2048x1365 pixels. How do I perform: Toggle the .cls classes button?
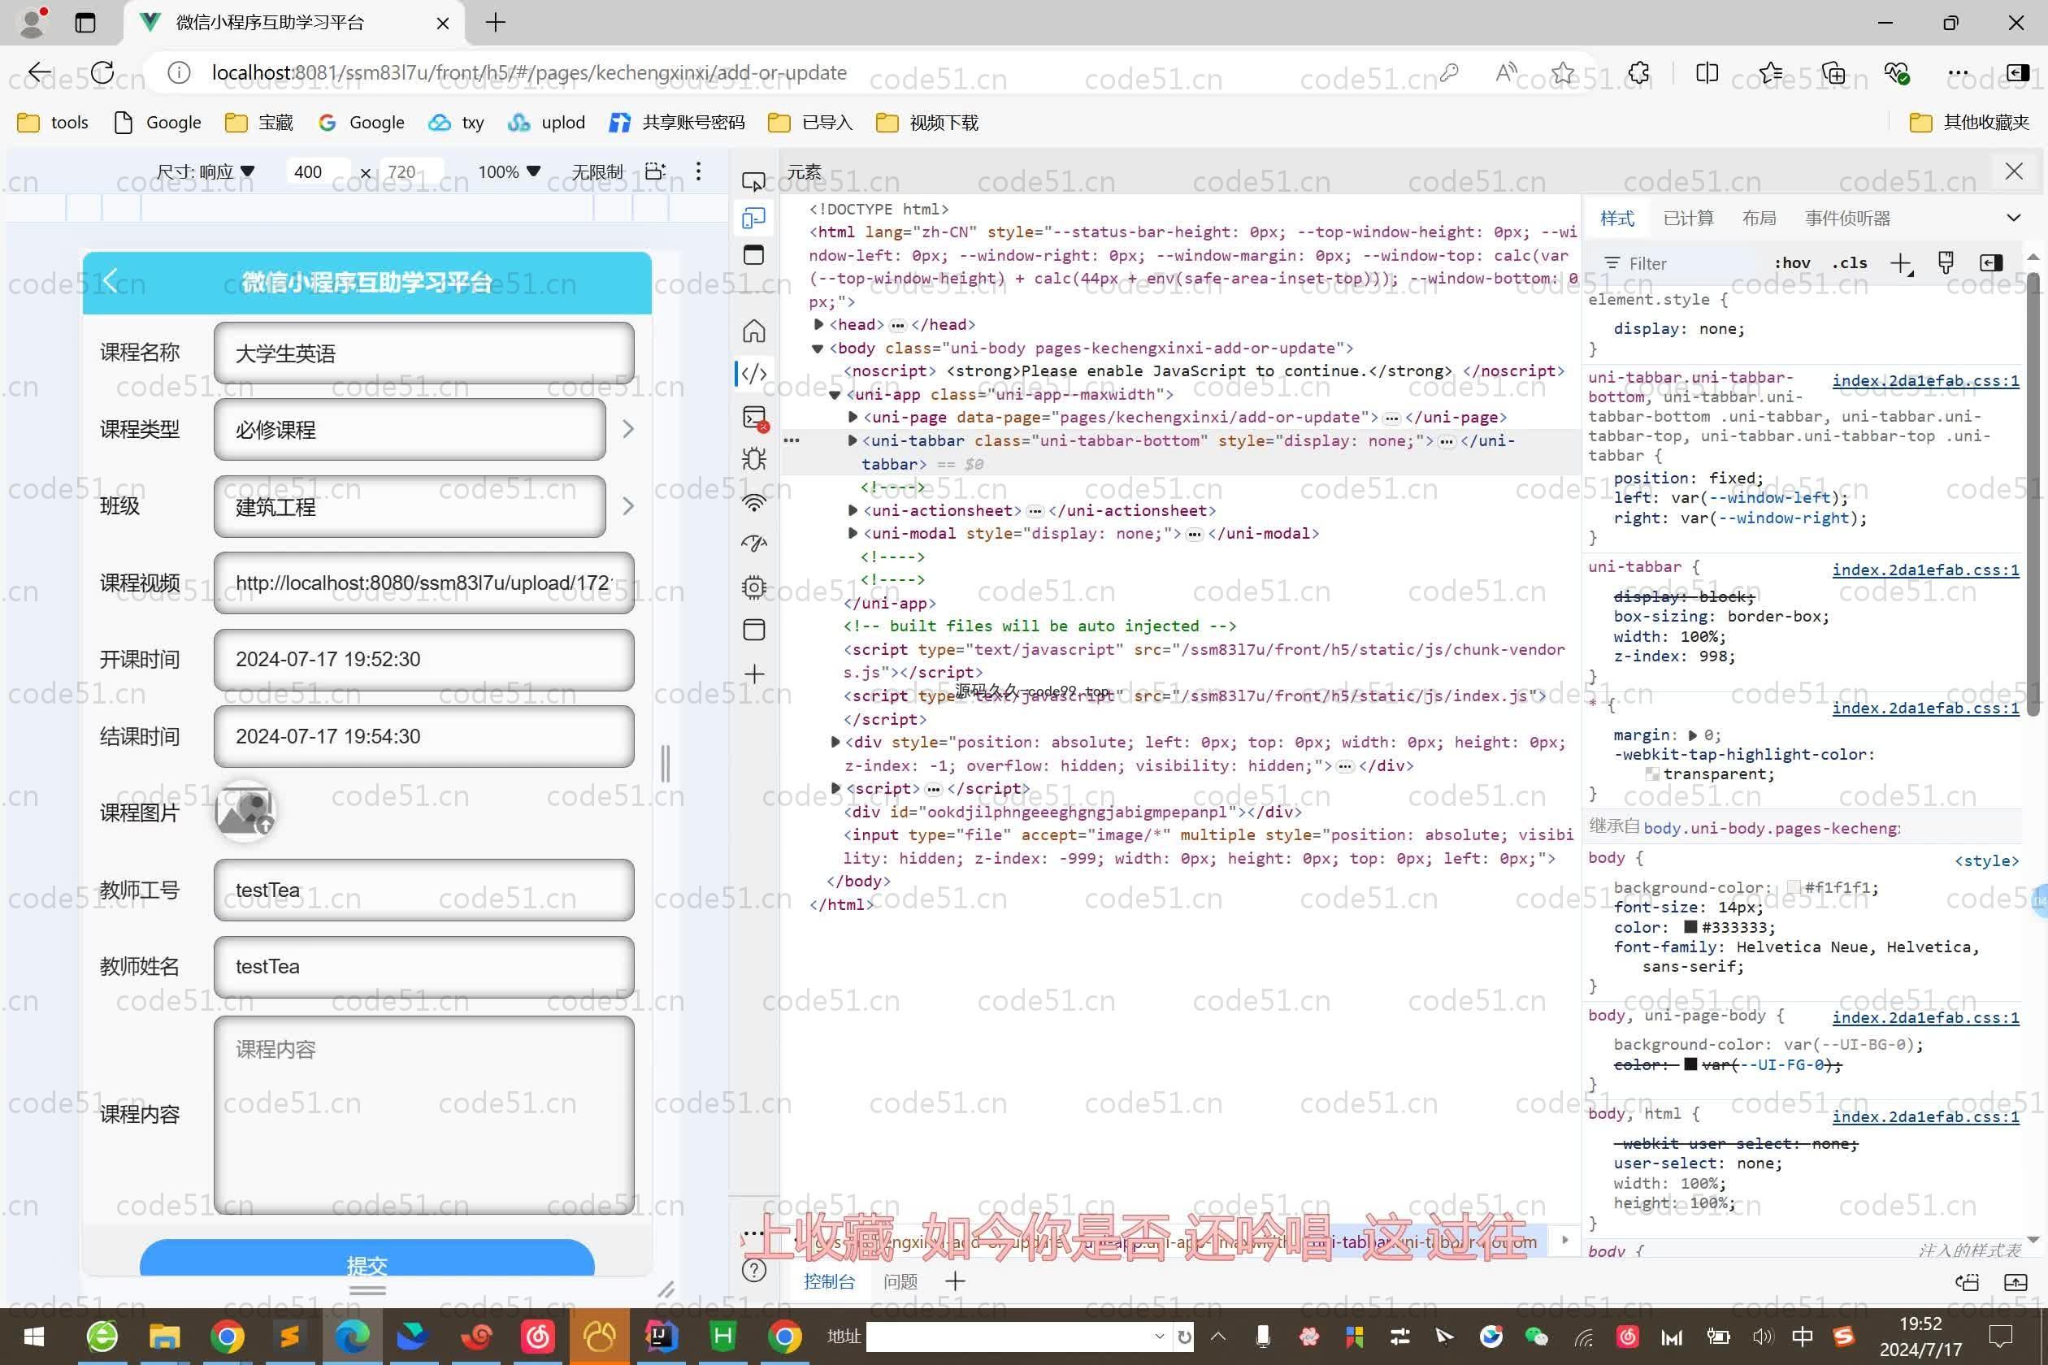[1849, 263]
